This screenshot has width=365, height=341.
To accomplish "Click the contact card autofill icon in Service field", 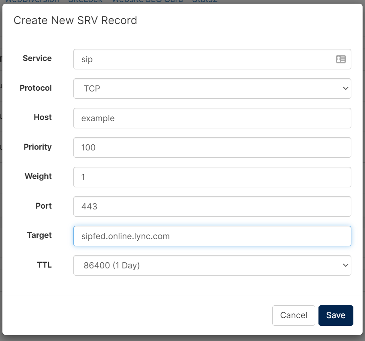I will [341, 59].
